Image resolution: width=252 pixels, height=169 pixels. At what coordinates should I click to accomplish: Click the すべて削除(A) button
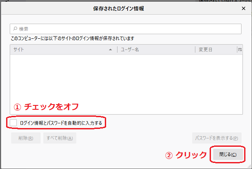60,138
